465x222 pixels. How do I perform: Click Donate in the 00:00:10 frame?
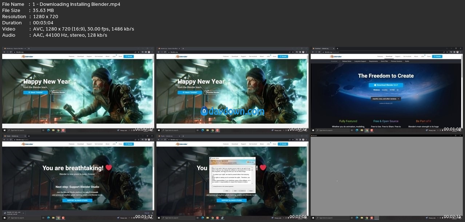[129, 57]
